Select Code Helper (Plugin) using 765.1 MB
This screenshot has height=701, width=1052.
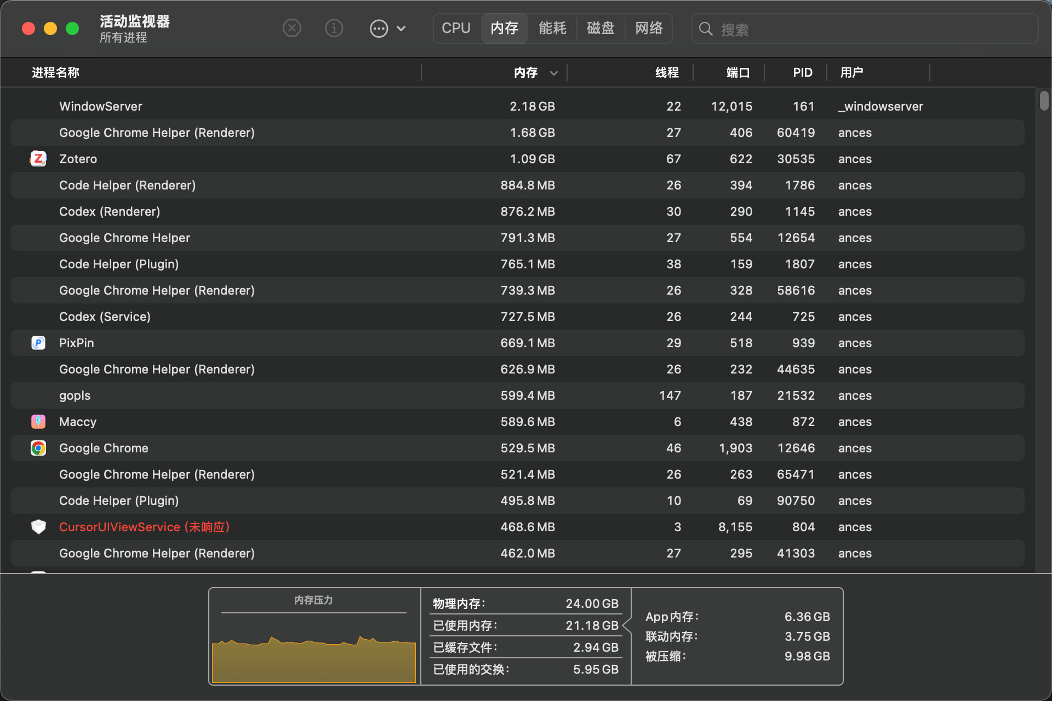(x=518, y=264)
